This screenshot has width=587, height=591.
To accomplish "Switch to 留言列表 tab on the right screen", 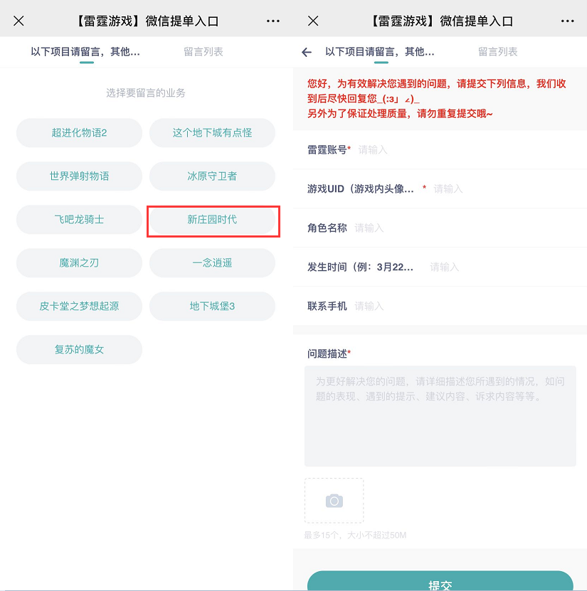I will pos(498,52).
